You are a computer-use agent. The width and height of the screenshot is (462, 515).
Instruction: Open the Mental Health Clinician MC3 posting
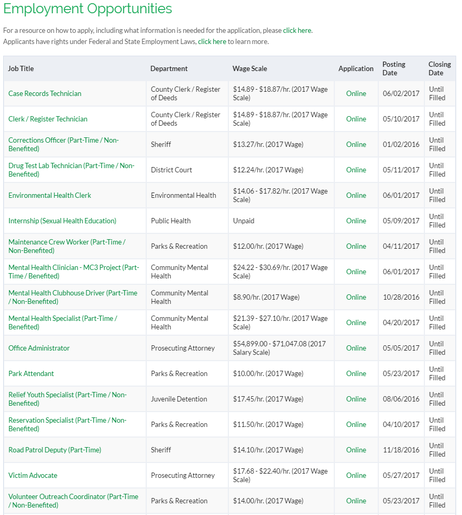point(73,267)
